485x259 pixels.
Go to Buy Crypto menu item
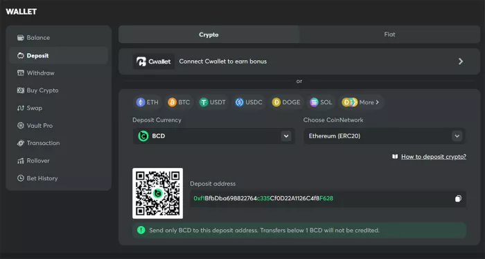[x=59, y=90]
